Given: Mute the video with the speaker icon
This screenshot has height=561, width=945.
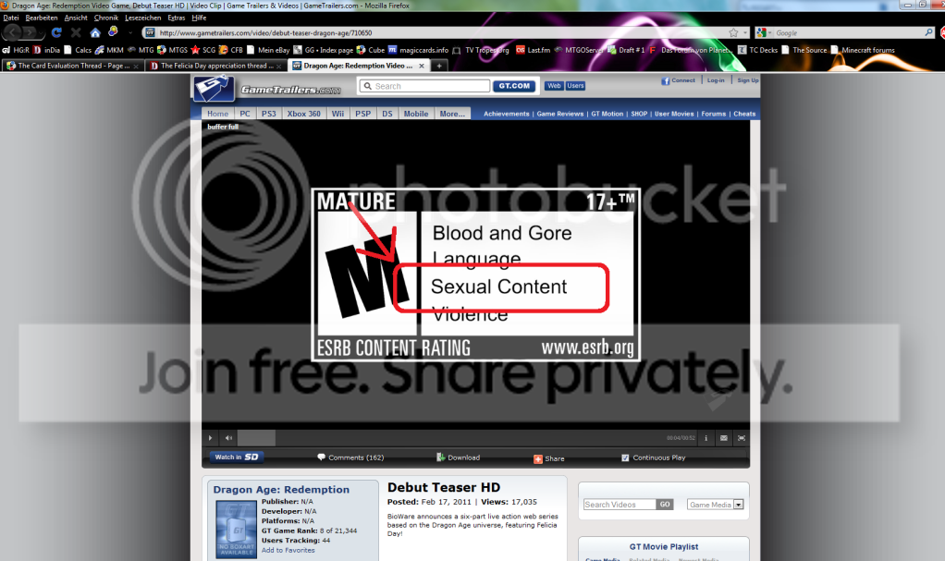Looking at the screenshot, I should coord(227,438).
